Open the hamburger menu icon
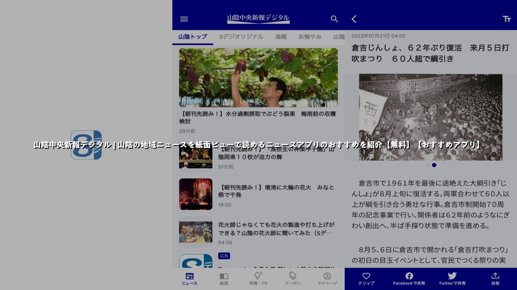Image resolution: width=517 pixels, height=290 pixels. 184,19
